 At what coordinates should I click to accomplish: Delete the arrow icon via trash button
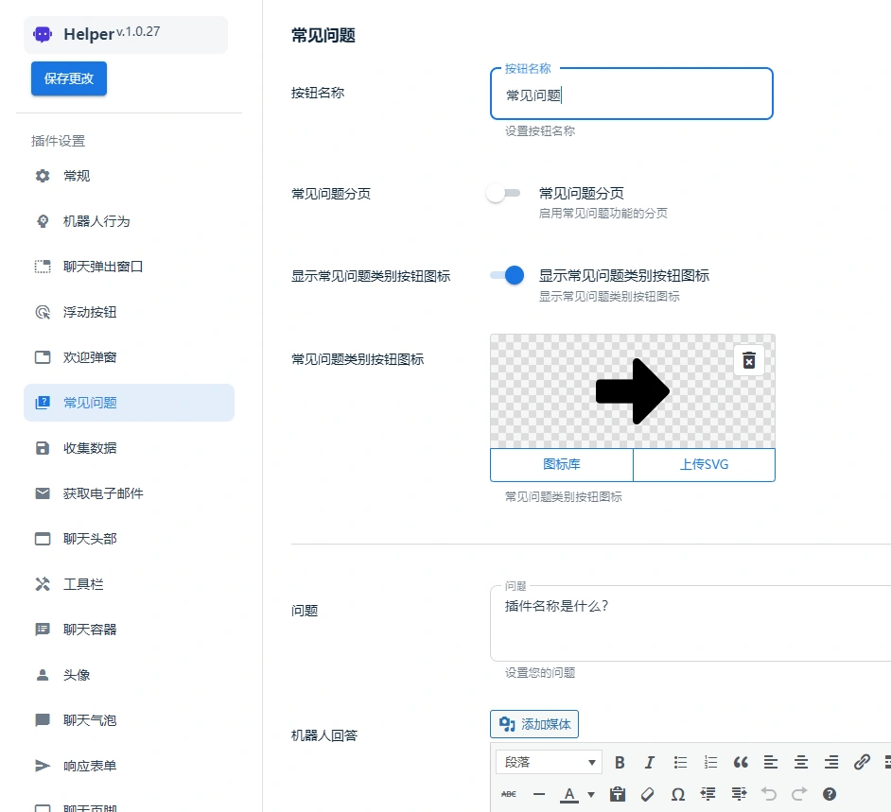click(x=748, y=360)
